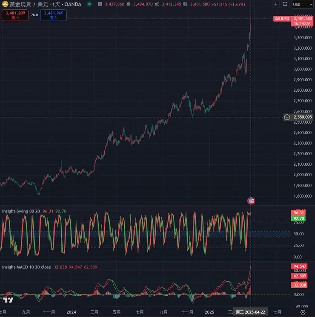Click the green Insight-Swing value 92.70 in legend
This screenshot has height=317, width=315.
click(x=61, y=211)
